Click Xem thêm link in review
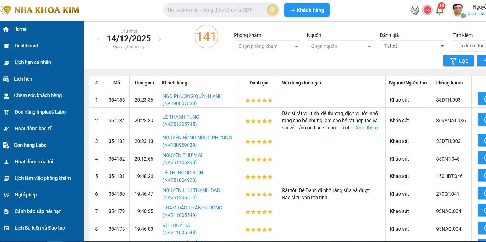The image size is (486, 242). tap(366, 128)
